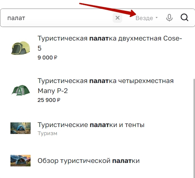Screen dimensions: 195x178
Task: Click the suggestions list scrollbar thumb
Action: tap(194, 128)
